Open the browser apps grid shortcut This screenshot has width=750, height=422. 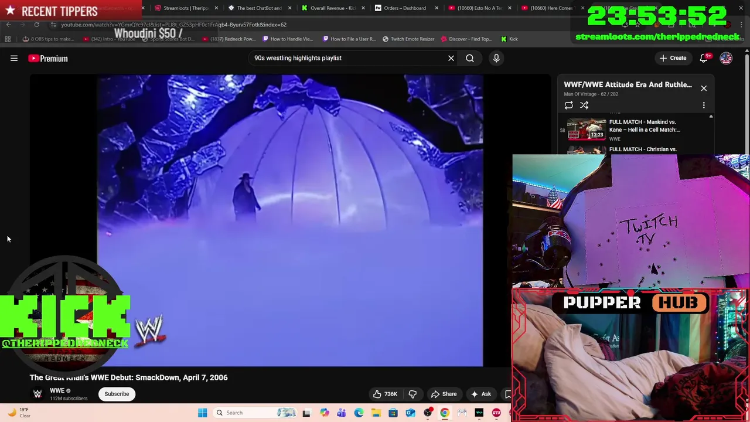8,39
